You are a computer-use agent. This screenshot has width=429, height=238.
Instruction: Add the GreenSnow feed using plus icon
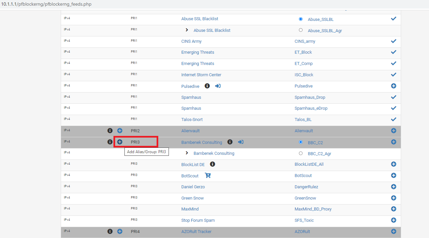393,198
